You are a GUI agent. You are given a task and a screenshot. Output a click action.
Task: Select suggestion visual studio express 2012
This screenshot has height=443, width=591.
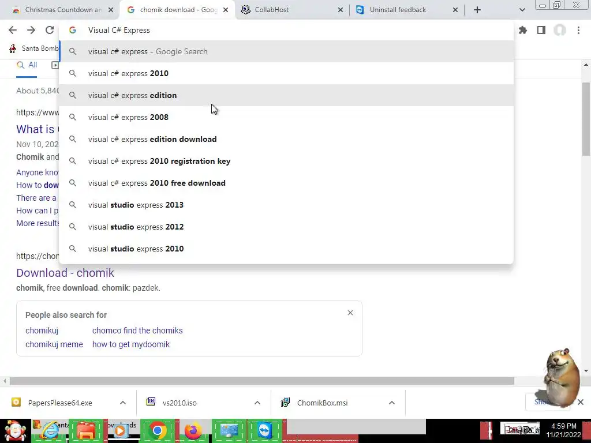click(286, 226)
